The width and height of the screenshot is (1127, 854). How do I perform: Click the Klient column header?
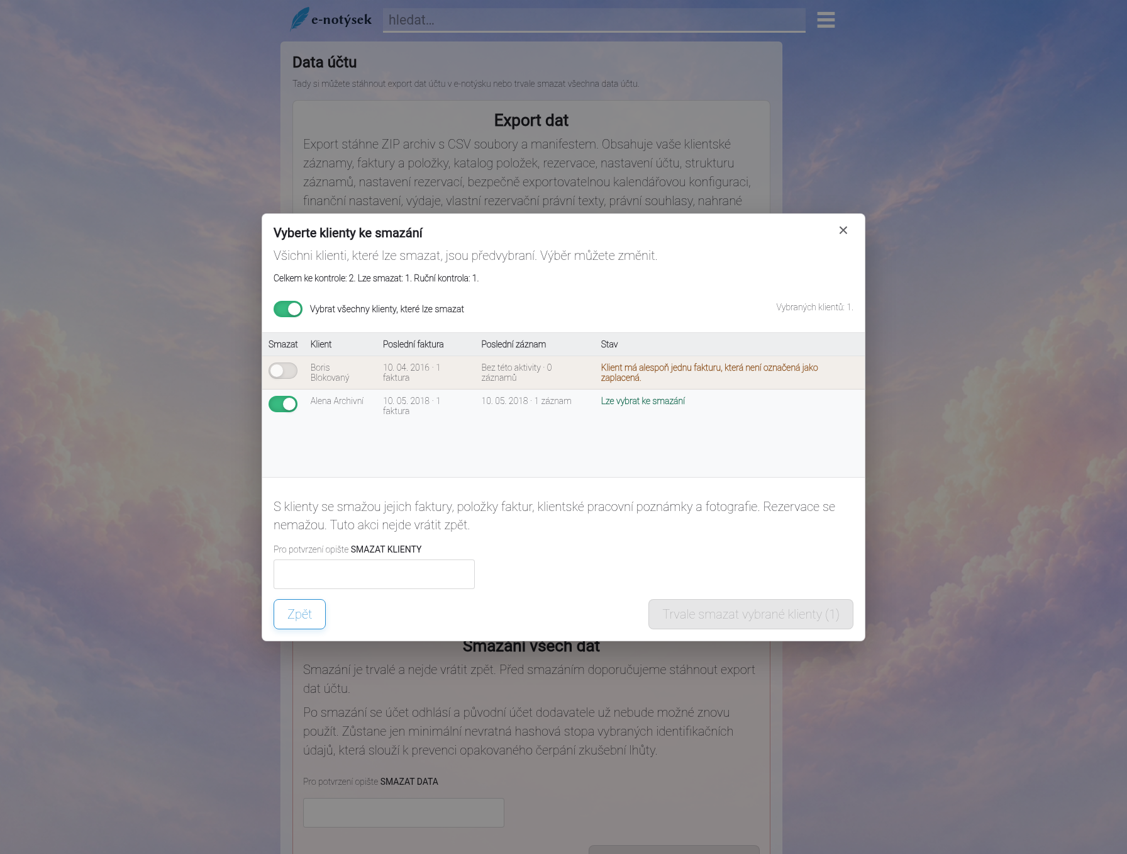point(321,344)
